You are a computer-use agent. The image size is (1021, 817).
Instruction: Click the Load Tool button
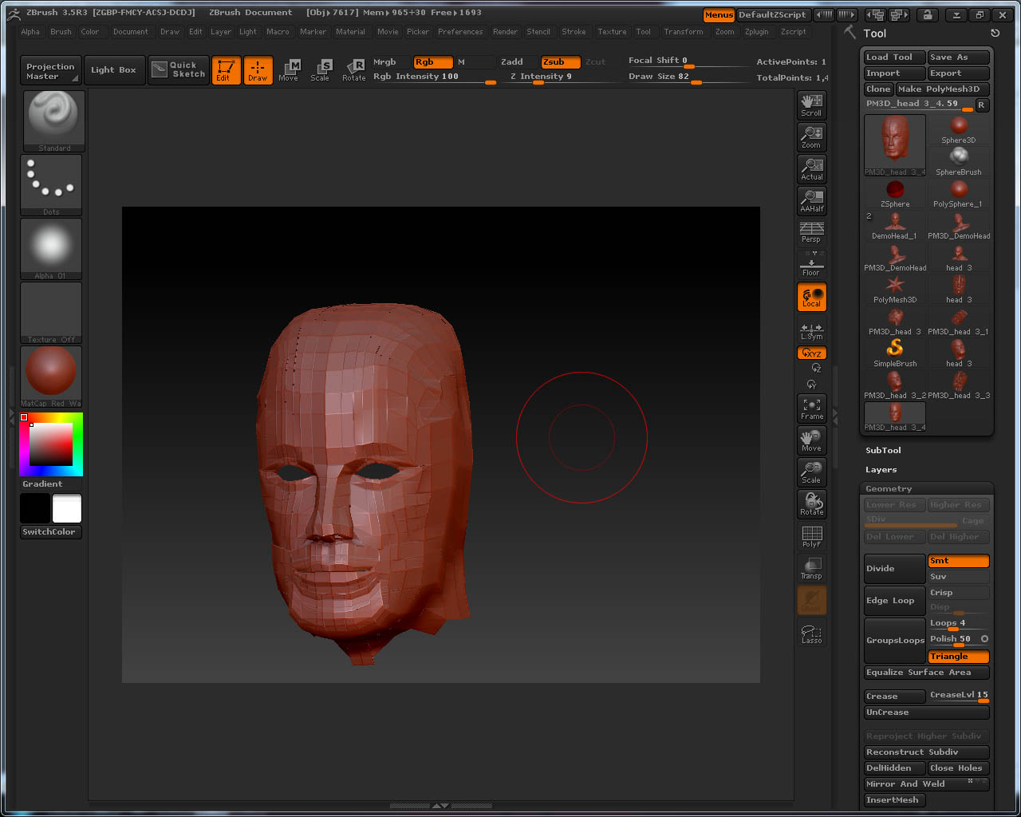(x=893, y=57)
